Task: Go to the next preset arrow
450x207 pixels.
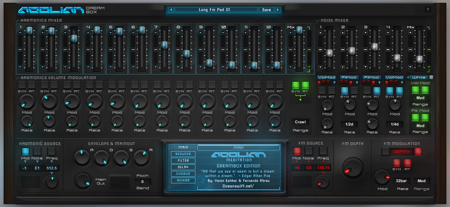Action: tap(277, 10)
